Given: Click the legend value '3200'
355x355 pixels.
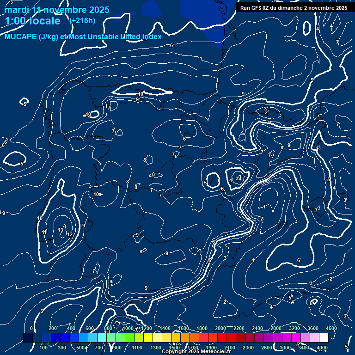Looking at the screenshot, I should 294,328.
